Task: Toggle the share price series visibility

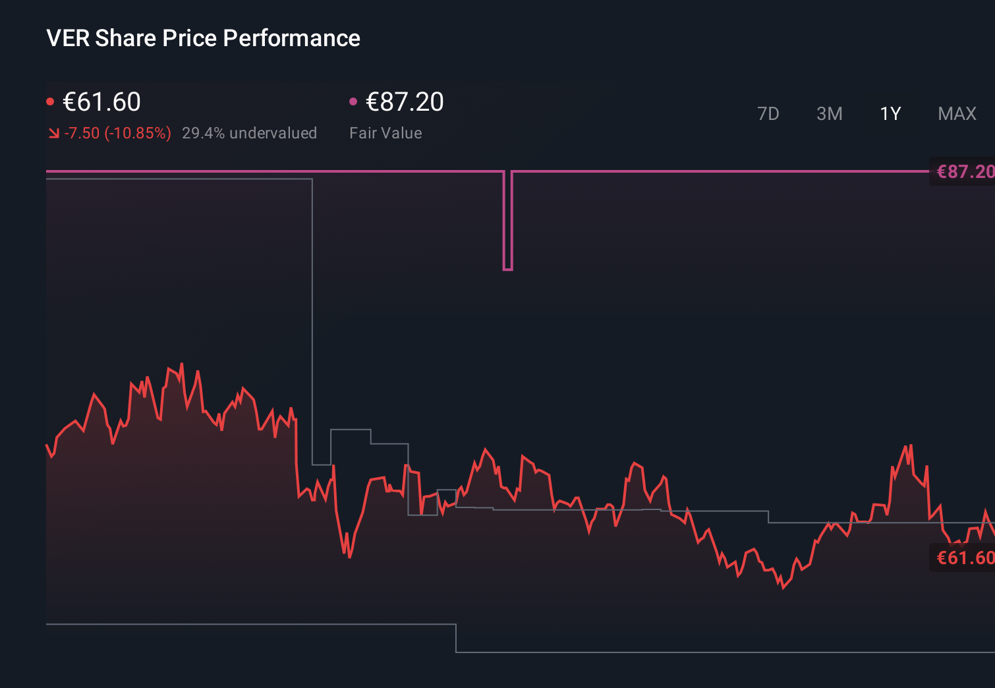Action: click(101, 102)
